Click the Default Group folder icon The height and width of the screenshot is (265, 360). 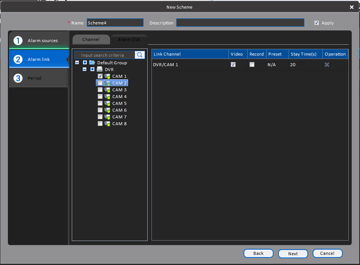tap(92, 62)
